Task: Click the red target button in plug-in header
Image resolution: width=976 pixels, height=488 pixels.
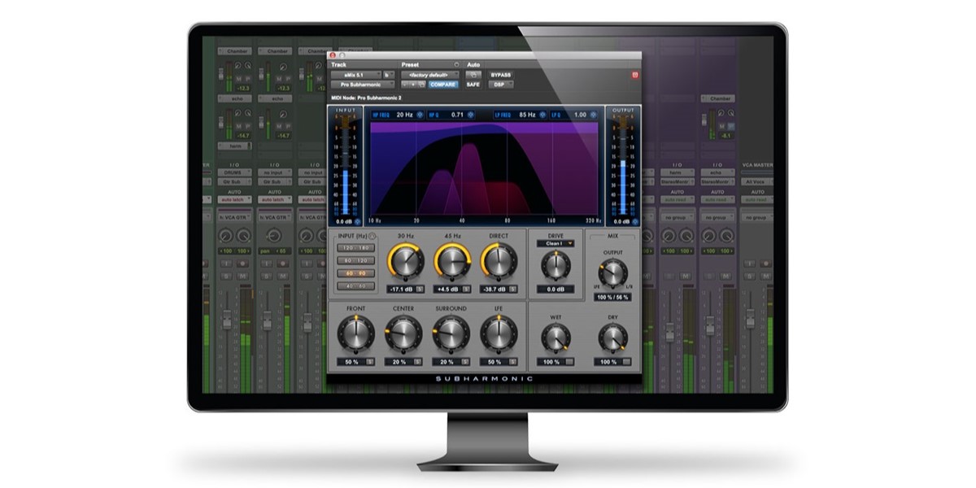Action: point(635,76)
